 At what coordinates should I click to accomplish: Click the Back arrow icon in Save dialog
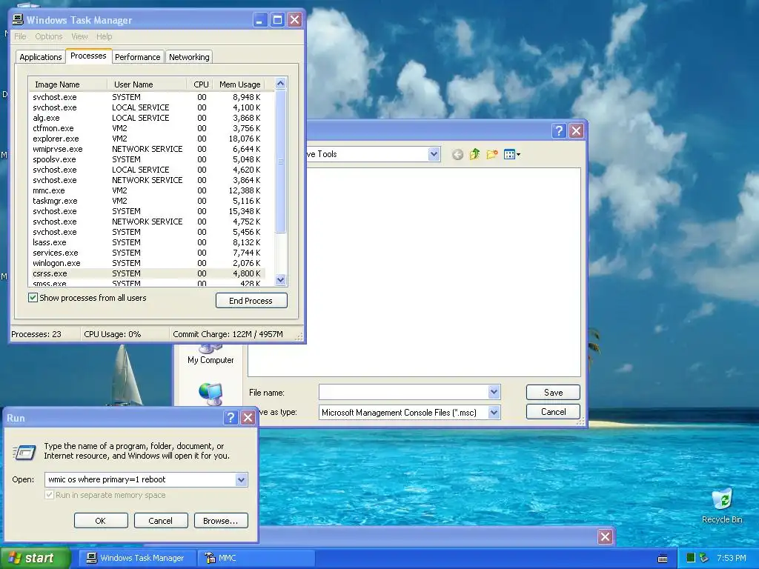coord(457,154)
